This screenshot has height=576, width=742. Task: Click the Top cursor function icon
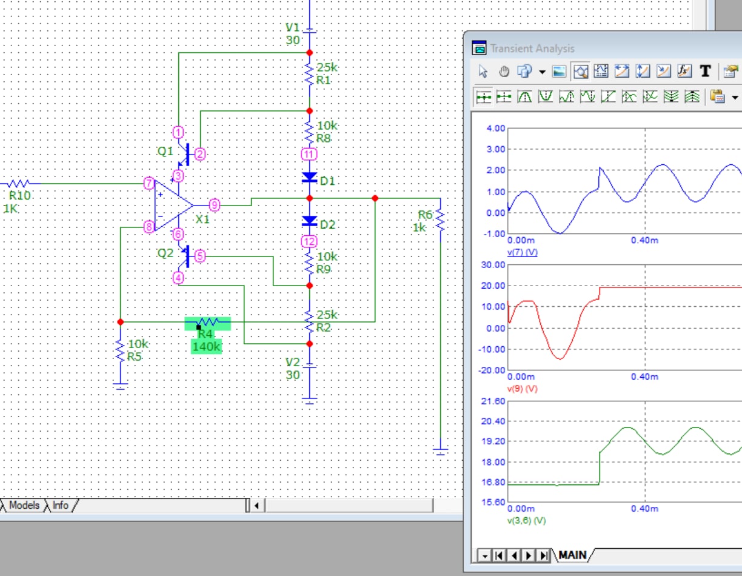629,97
